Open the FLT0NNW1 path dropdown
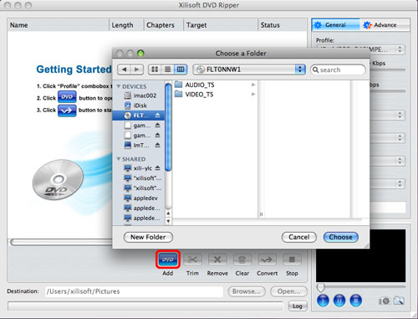The height and width of the screenshot is (319, 418). click(249, 69)
